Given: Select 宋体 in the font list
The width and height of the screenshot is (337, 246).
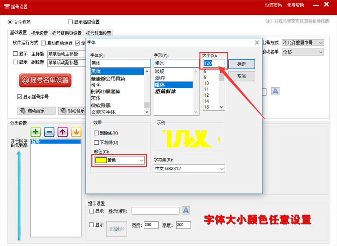Looking at the screenshot, I should pos(96,98).
